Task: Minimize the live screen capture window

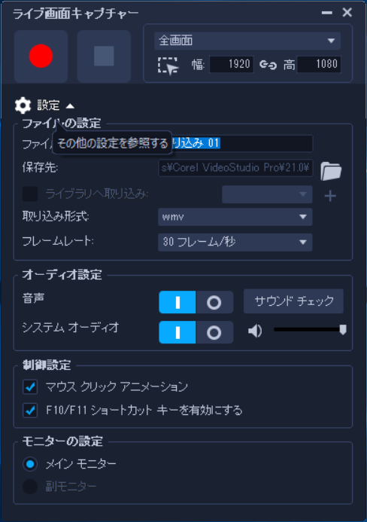Action: click(327, 13)
